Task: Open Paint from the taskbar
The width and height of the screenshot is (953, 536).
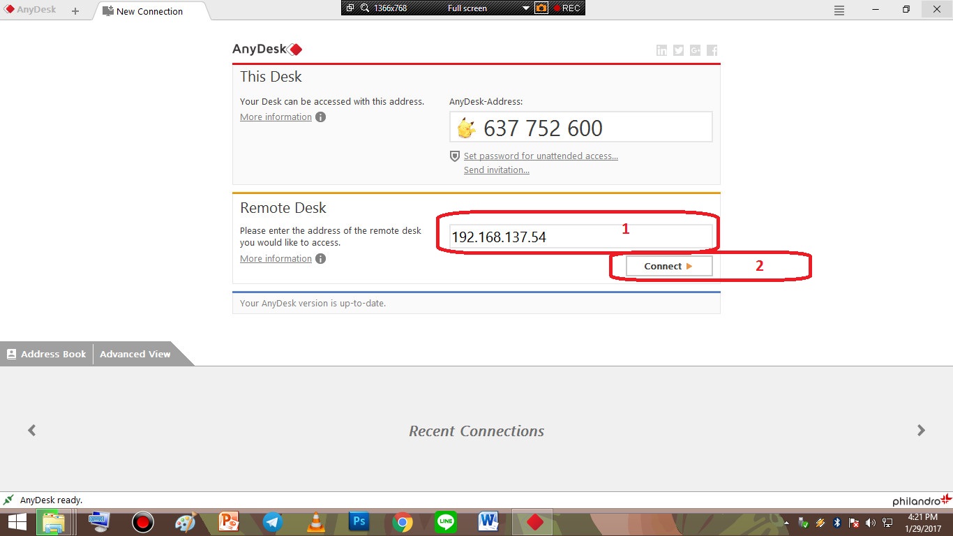Action: coord(185,522)
